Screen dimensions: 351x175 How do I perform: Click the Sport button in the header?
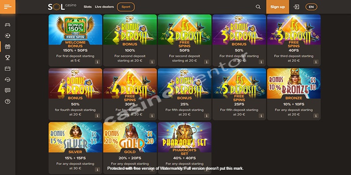(x=126, y=7)
